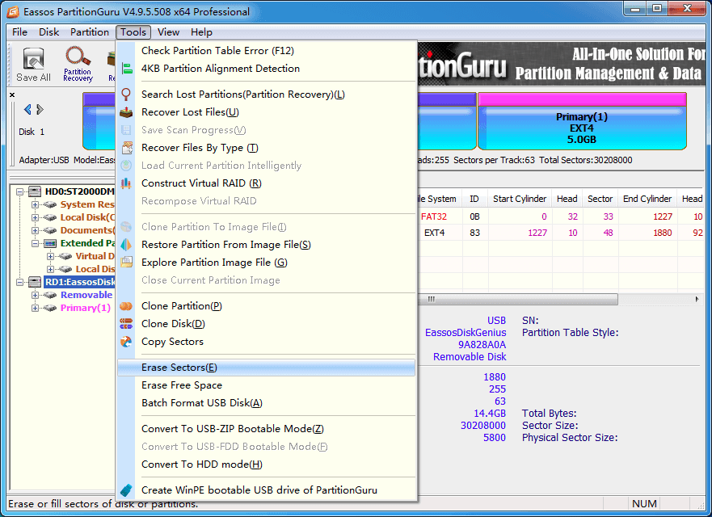The width and height of the screenshot is (712, 517).
Task: Select the Primary(1) tree item
Action: pos(86,309)
